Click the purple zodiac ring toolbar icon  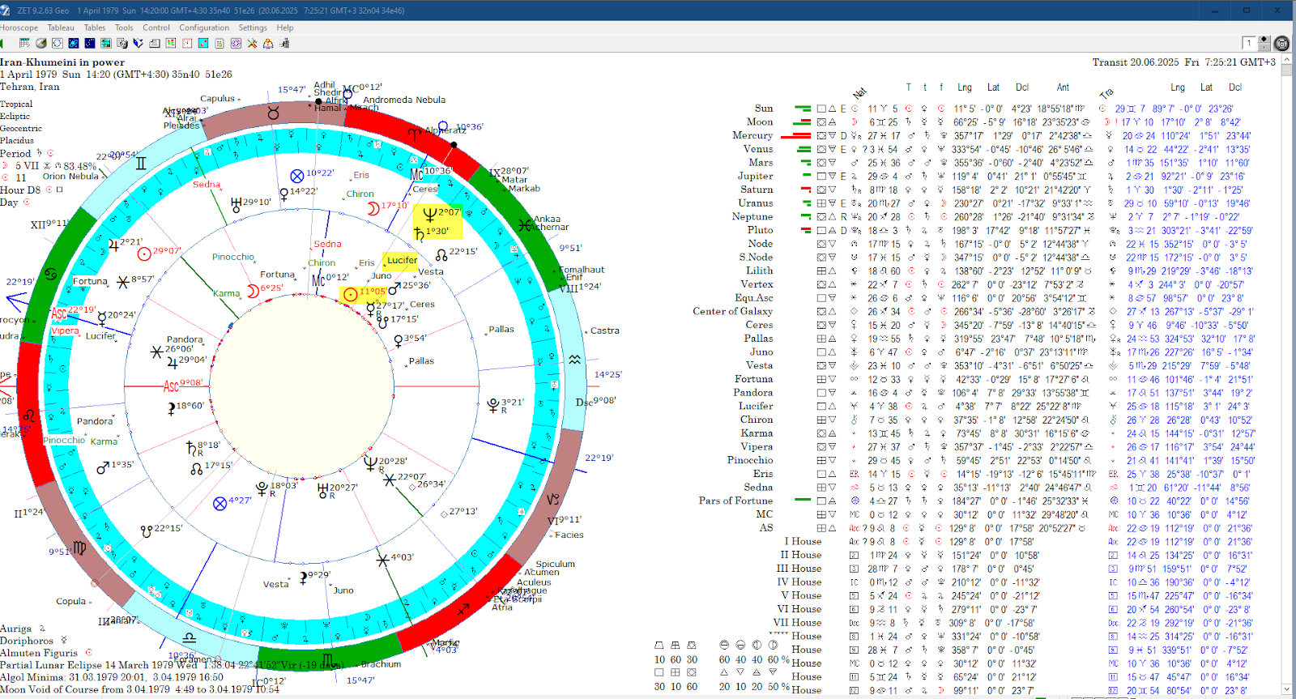pyautogui.click(x=236, y=43)
